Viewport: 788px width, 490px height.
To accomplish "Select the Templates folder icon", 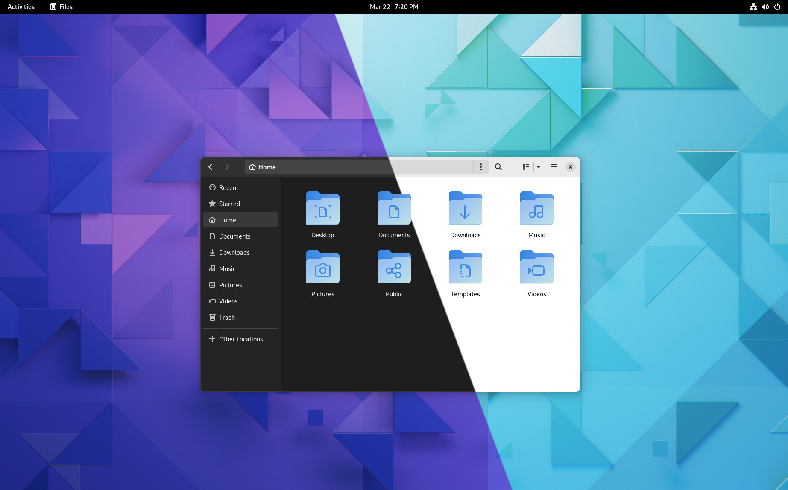I will (466, 267).
